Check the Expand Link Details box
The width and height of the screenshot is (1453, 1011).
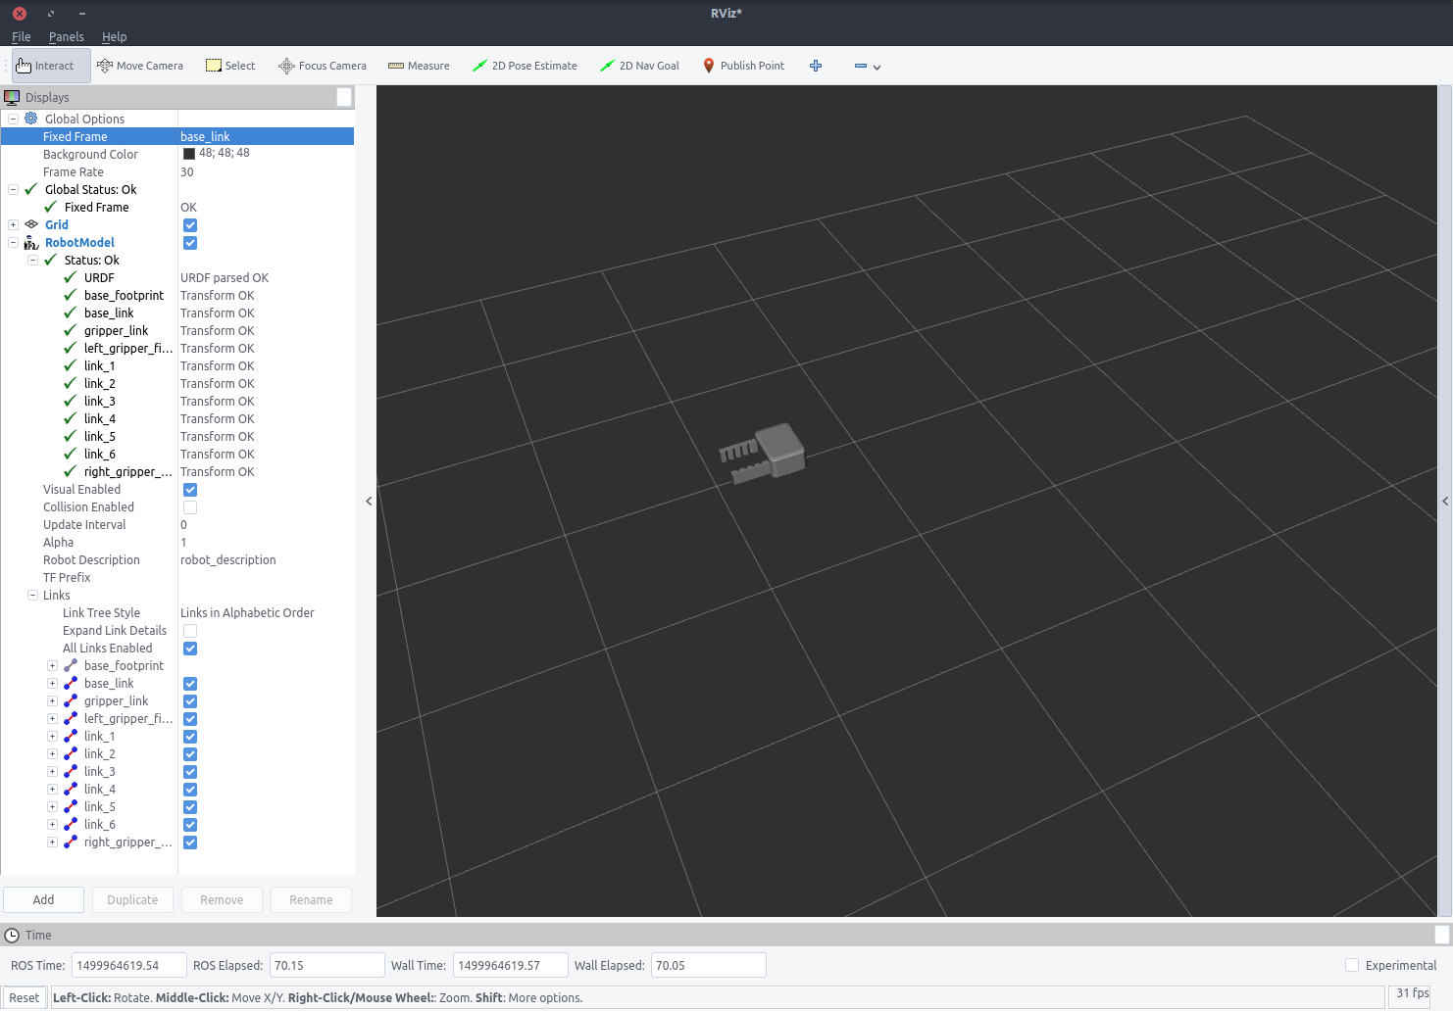[190, 631]
